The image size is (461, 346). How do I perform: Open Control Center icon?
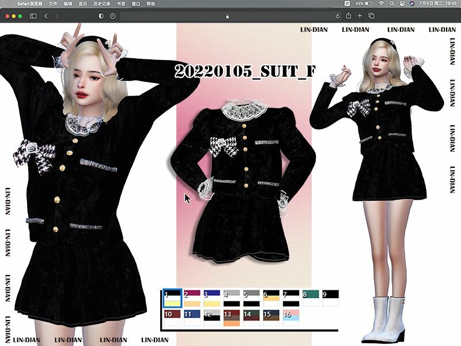(402, 3)
